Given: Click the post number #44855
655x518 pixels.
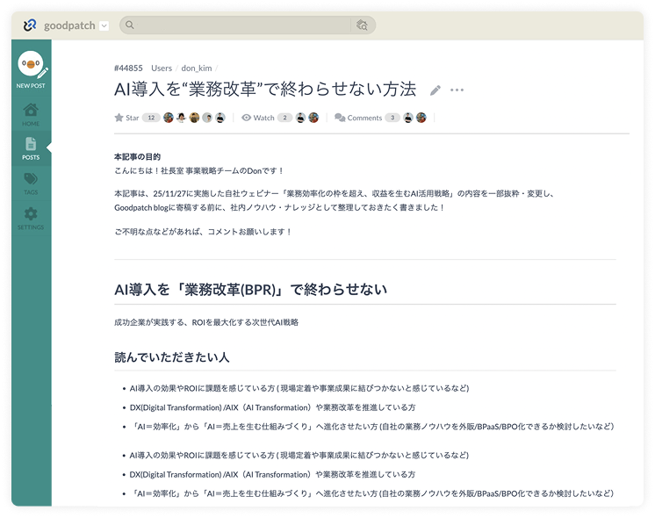Looking at the screenshot, I should point(128,68).
